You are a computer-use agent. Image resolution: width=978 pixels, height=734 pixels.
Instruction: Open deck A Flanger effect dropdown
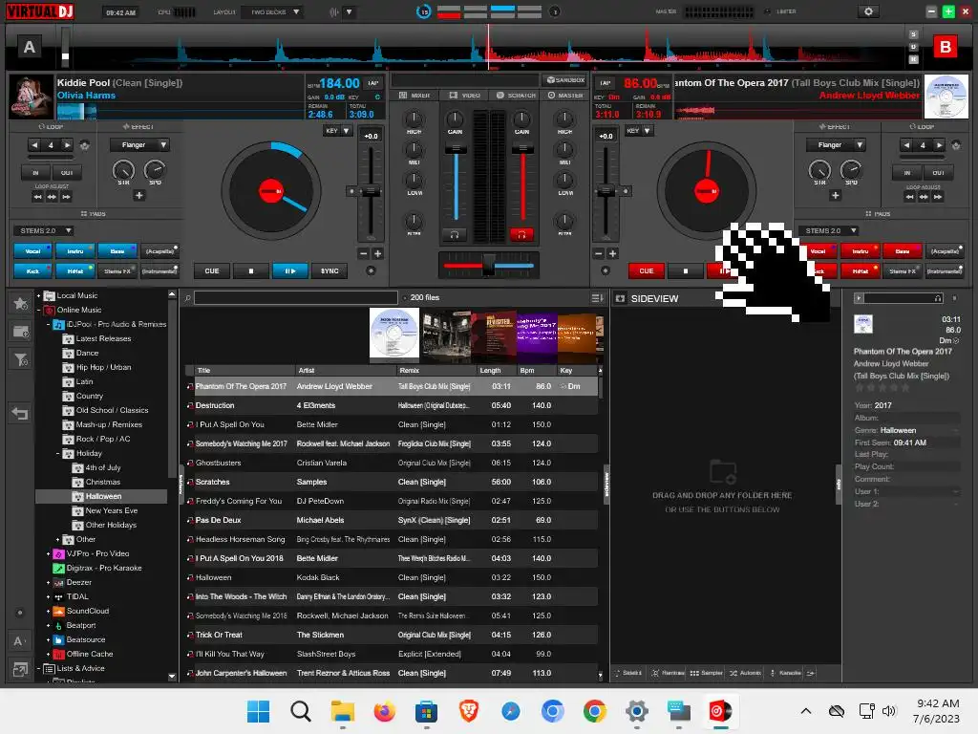click(x=139, y=145)
